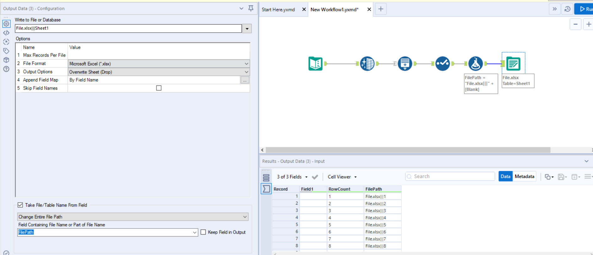Click the Run workflow button
The width and height of the screenshot is (593, 255).
[584, 9]
